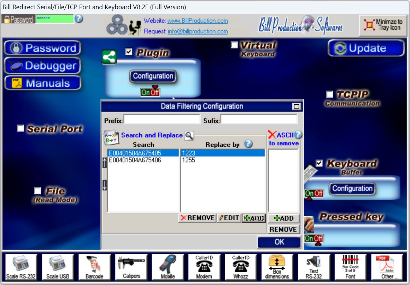Click the green password entry field
This screenshot has height=285, width=410.
pos(55,19)
